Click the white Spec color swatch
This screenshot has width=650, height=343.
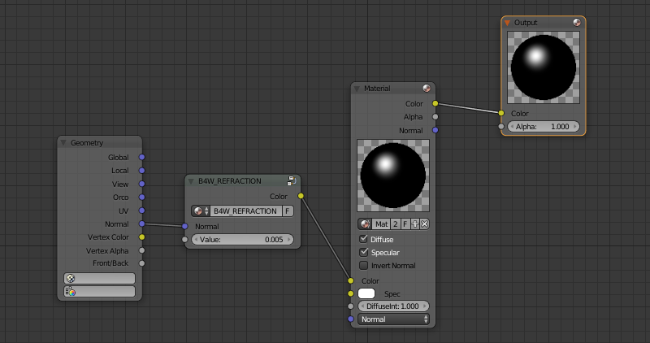366,293
